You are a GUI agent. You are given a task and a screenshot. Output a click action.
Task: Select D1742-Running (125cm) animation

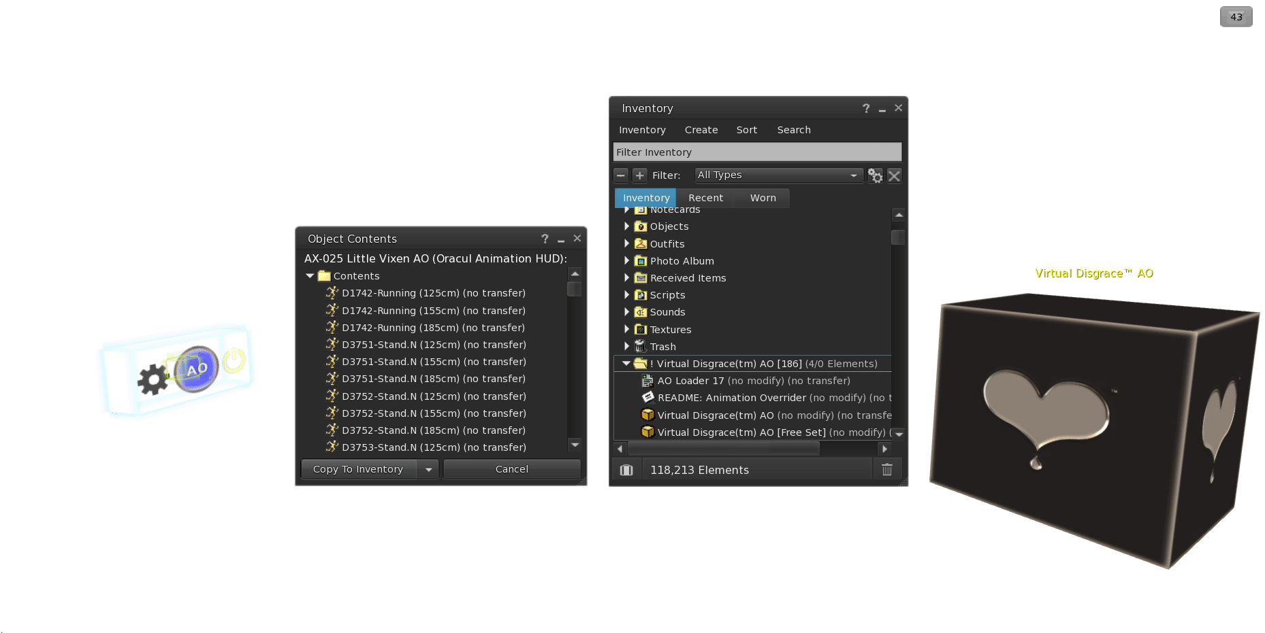(x=434, y=293)
